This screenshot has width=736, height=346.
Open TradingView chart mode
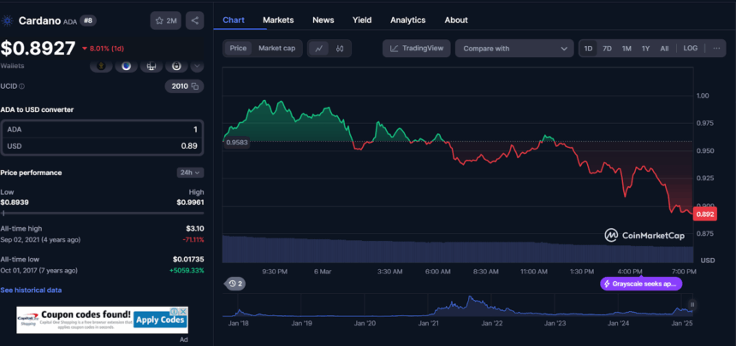416,49
